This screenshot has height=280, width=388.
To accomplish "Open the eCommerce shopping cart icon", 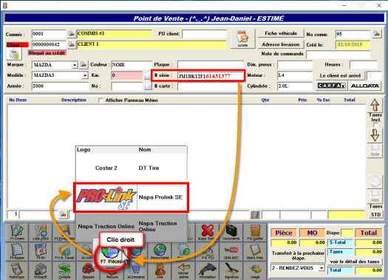I will coord(135,270).
